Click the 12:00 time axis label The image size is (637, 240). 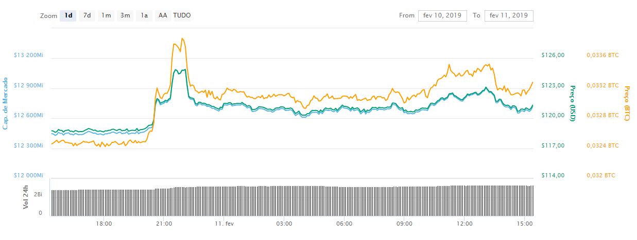[x=464, y=224]
